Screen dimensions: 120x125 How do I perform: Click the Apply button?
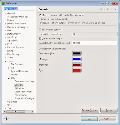click(x=109, y=110)
